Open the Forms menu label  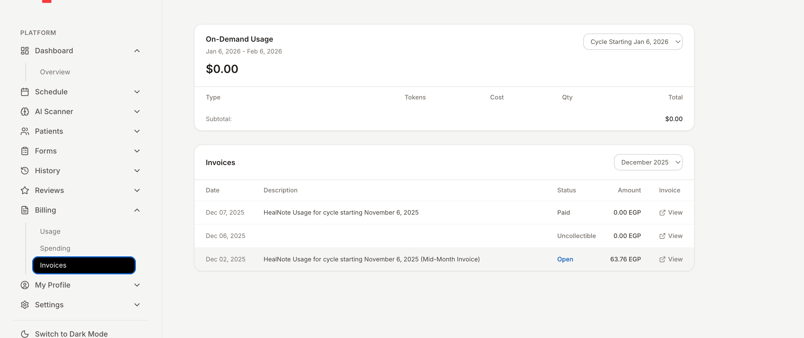point(46,151)
